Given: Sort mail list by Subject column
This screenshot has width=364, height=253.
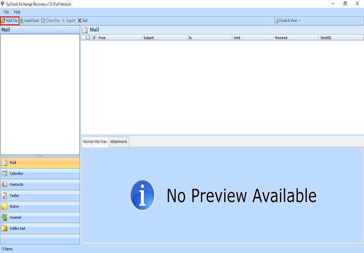Looking at the screenshot, I should tap(165, 37).
